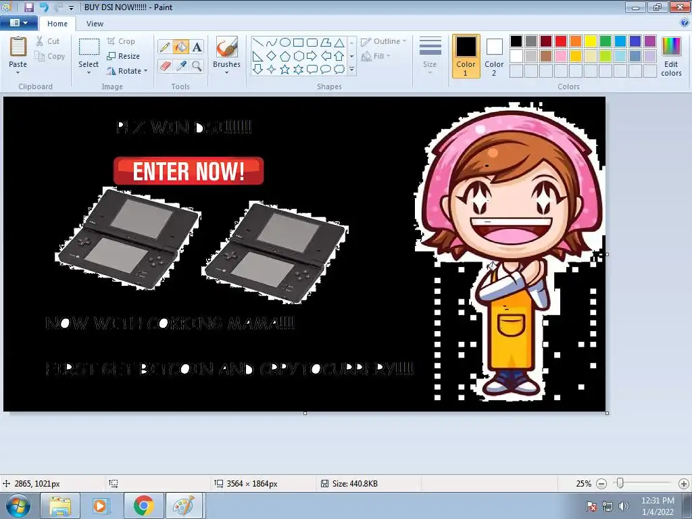Select the Magnifier tool
692x519 pixels.
tap(197, 66)
